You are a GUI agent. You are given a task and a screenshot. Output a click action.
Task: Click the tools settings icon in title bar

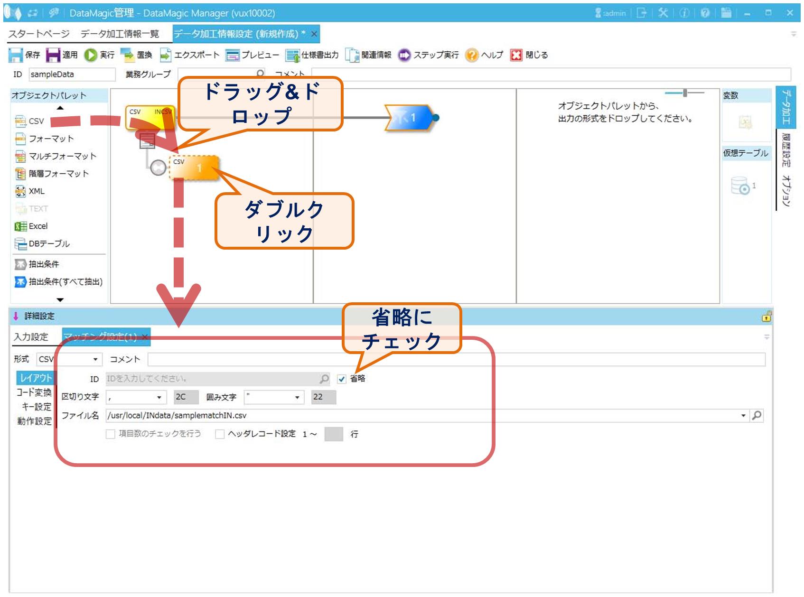click(663, 13)
